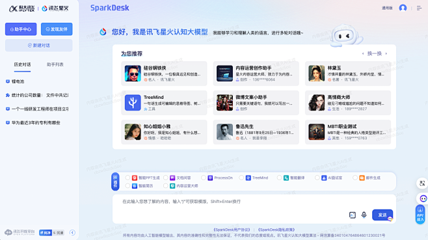Click the SparkDesk title logo
428x240 pixels.
pyautogui.click(x=110, y=8)
